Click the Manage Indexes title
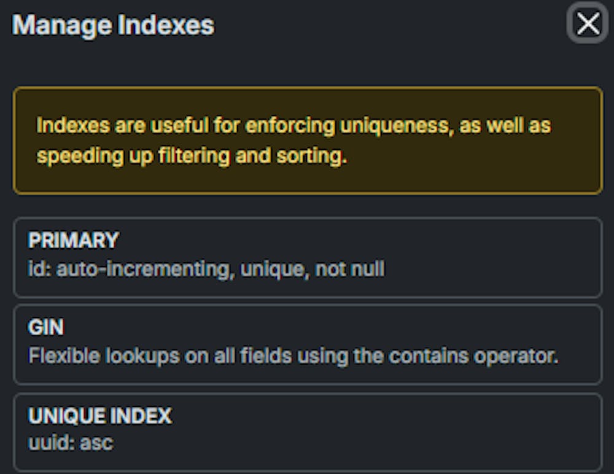 [114, 25]
